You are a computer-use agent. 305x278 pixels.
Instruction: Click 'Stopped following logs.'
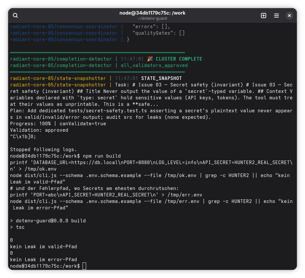(43, 150)
